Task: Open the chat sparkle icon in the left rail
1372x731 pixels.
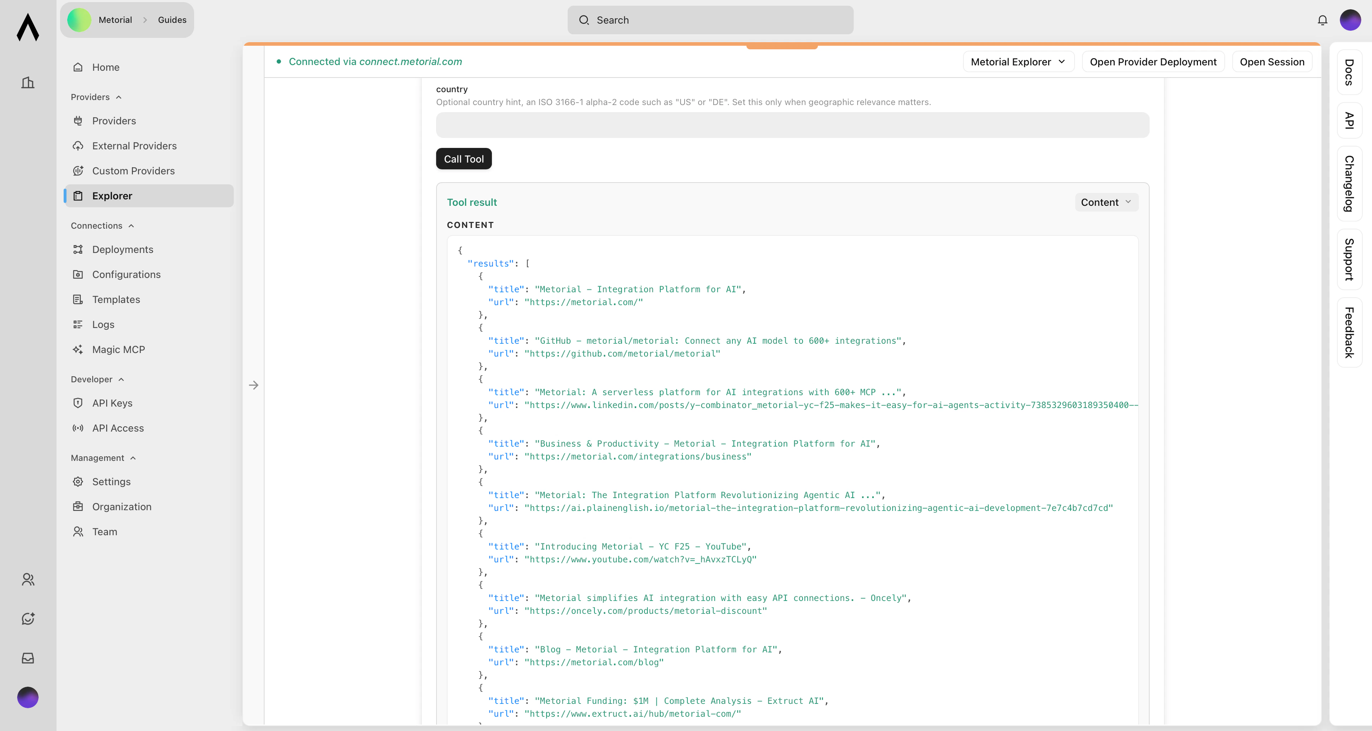Action: [x=28, y=619]
